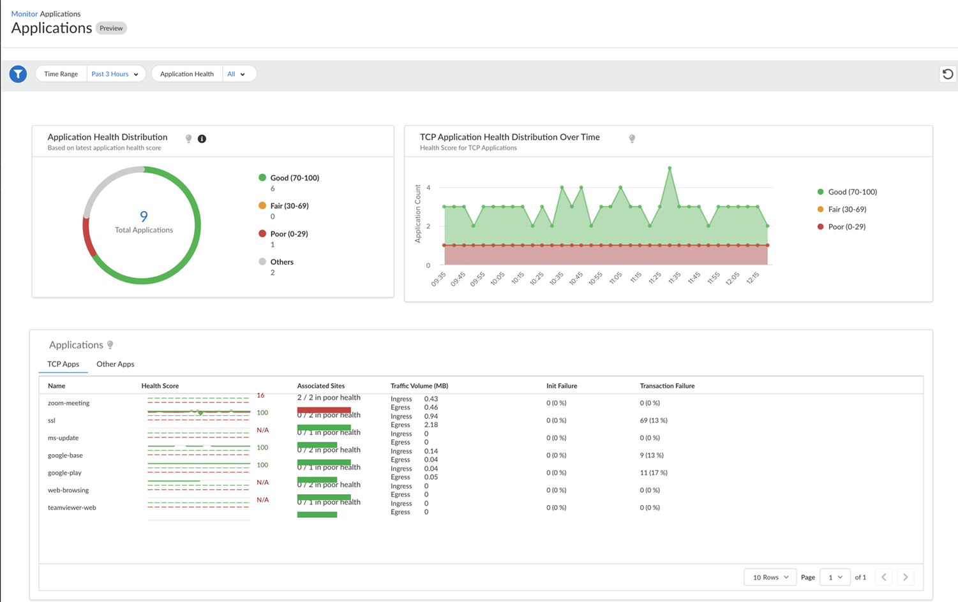Open the Application Health All dropdown

[x=237, y=74]
